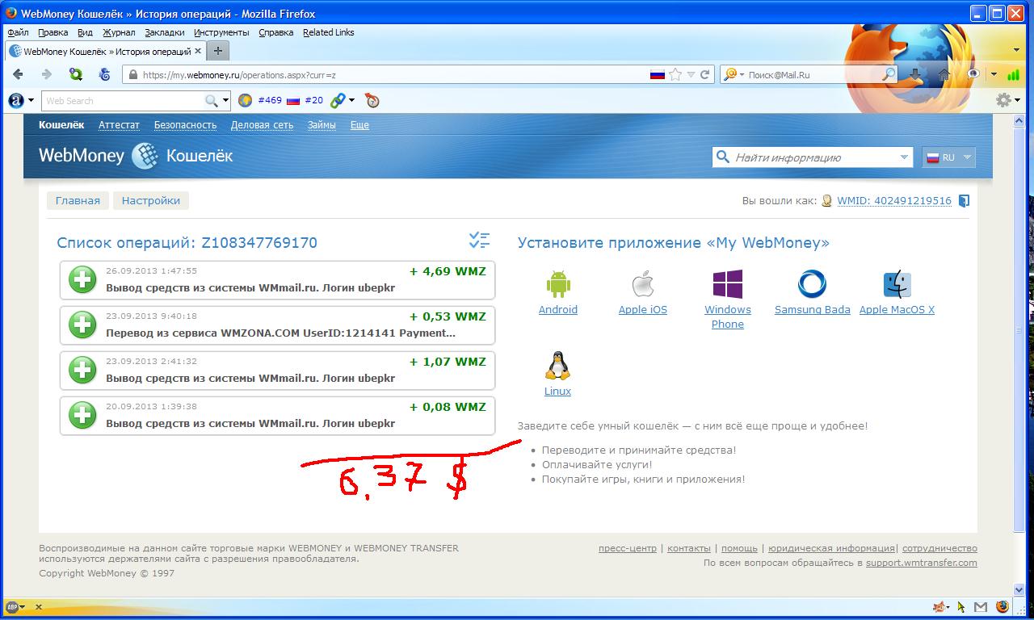Click the Настройки button
Viewport: 1034px width, 620px height.
pyautogui.click(x=151, y=200)
